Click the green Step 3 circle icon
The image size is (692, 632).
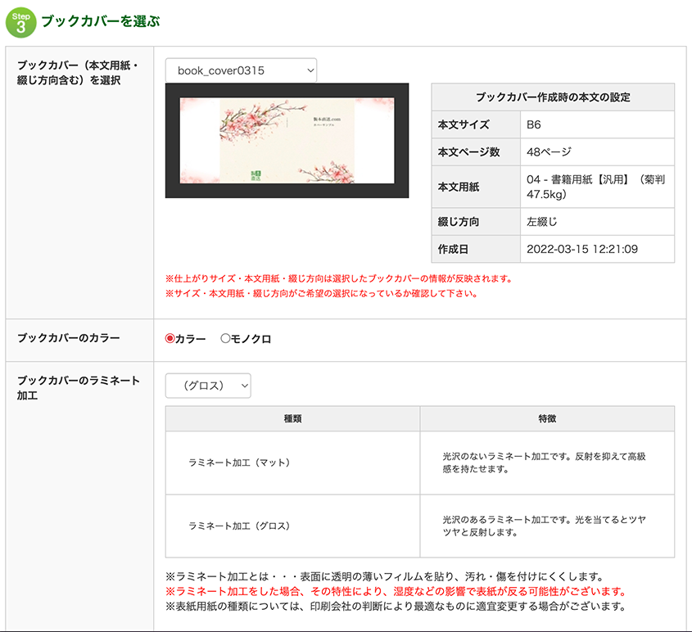(x=20, y=22)
